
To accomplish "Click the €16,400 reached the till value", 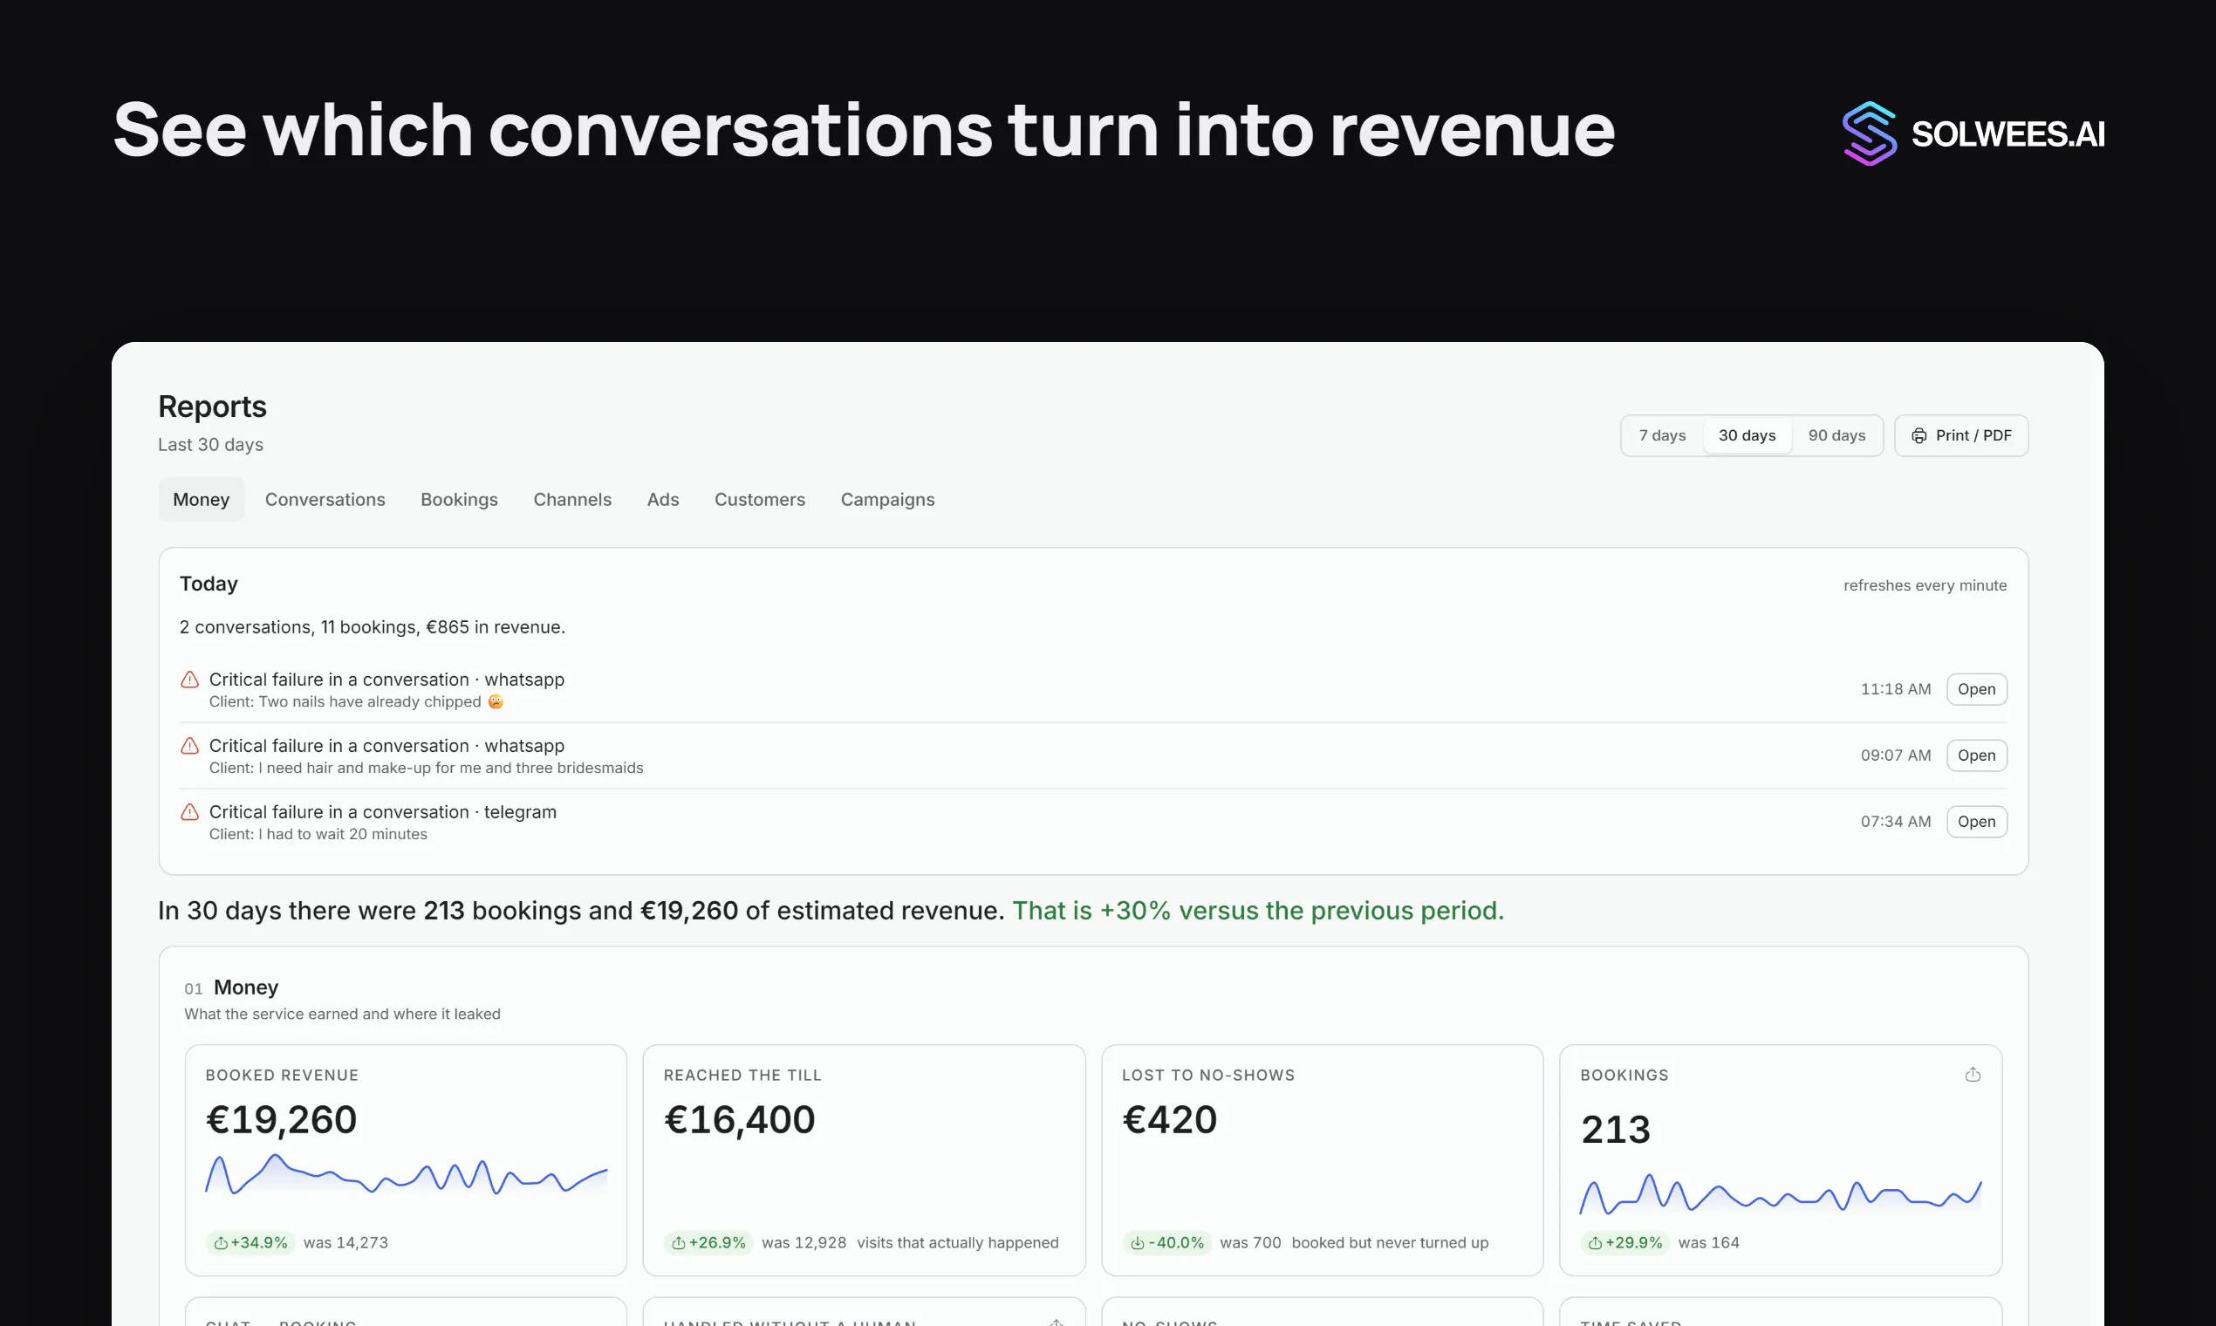I will click(740, 1119).
